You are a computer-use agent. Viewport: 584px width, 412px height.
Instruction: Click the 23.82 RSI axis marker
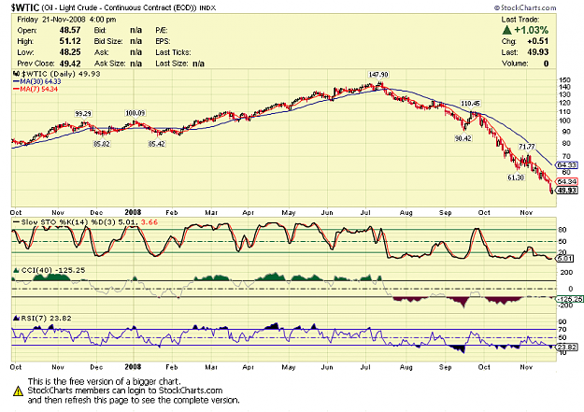click(567, 348)
